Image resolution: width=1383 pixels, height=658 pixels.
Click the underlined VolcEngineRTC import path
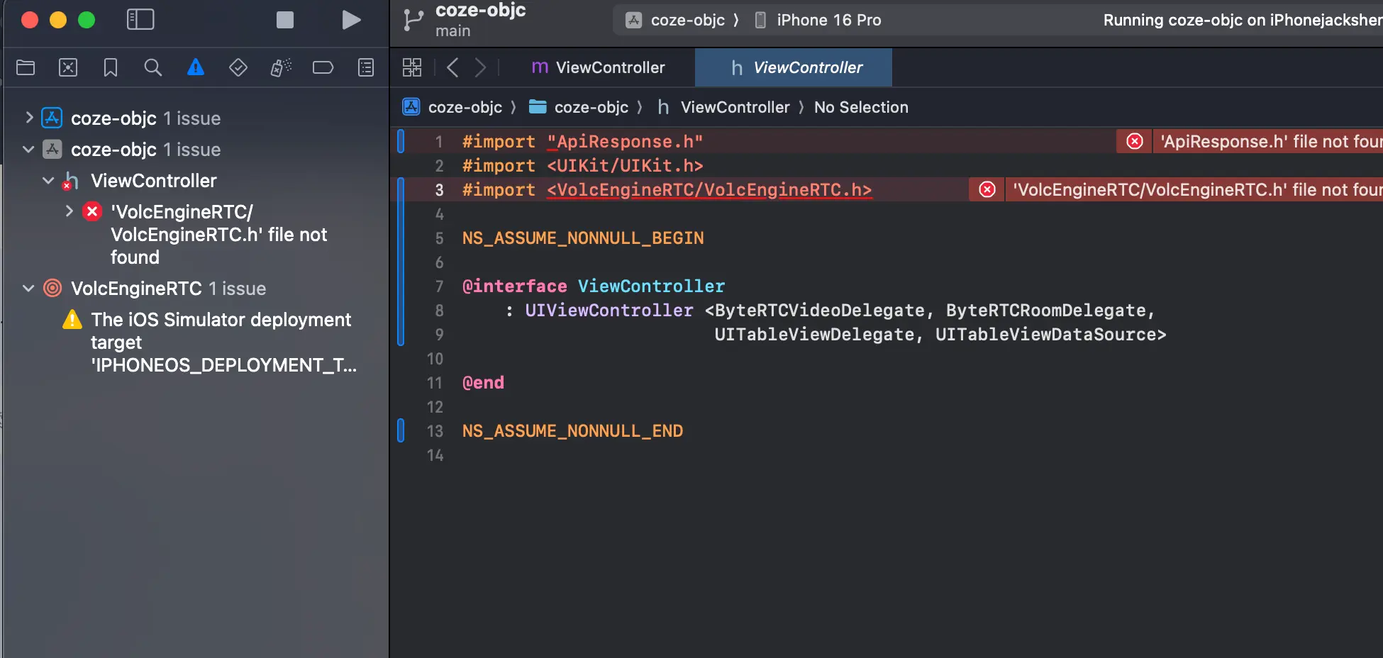tap(709, 189)
